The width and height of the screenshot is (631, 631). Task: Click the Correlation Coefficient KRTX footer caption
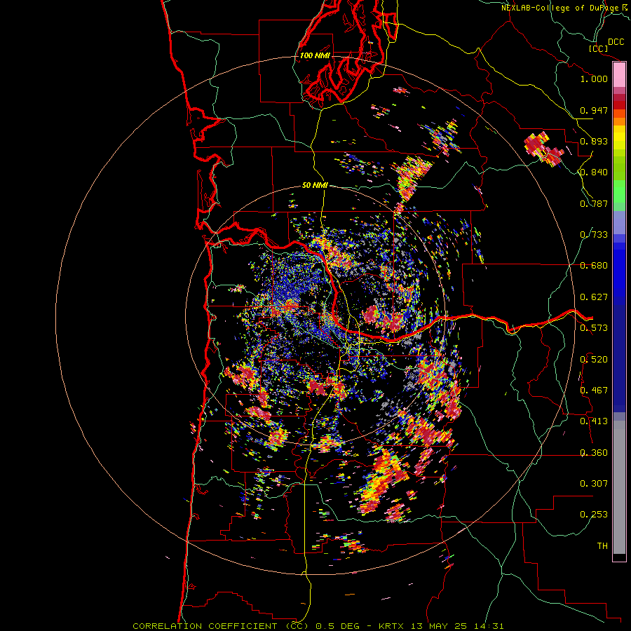point(318,626)
